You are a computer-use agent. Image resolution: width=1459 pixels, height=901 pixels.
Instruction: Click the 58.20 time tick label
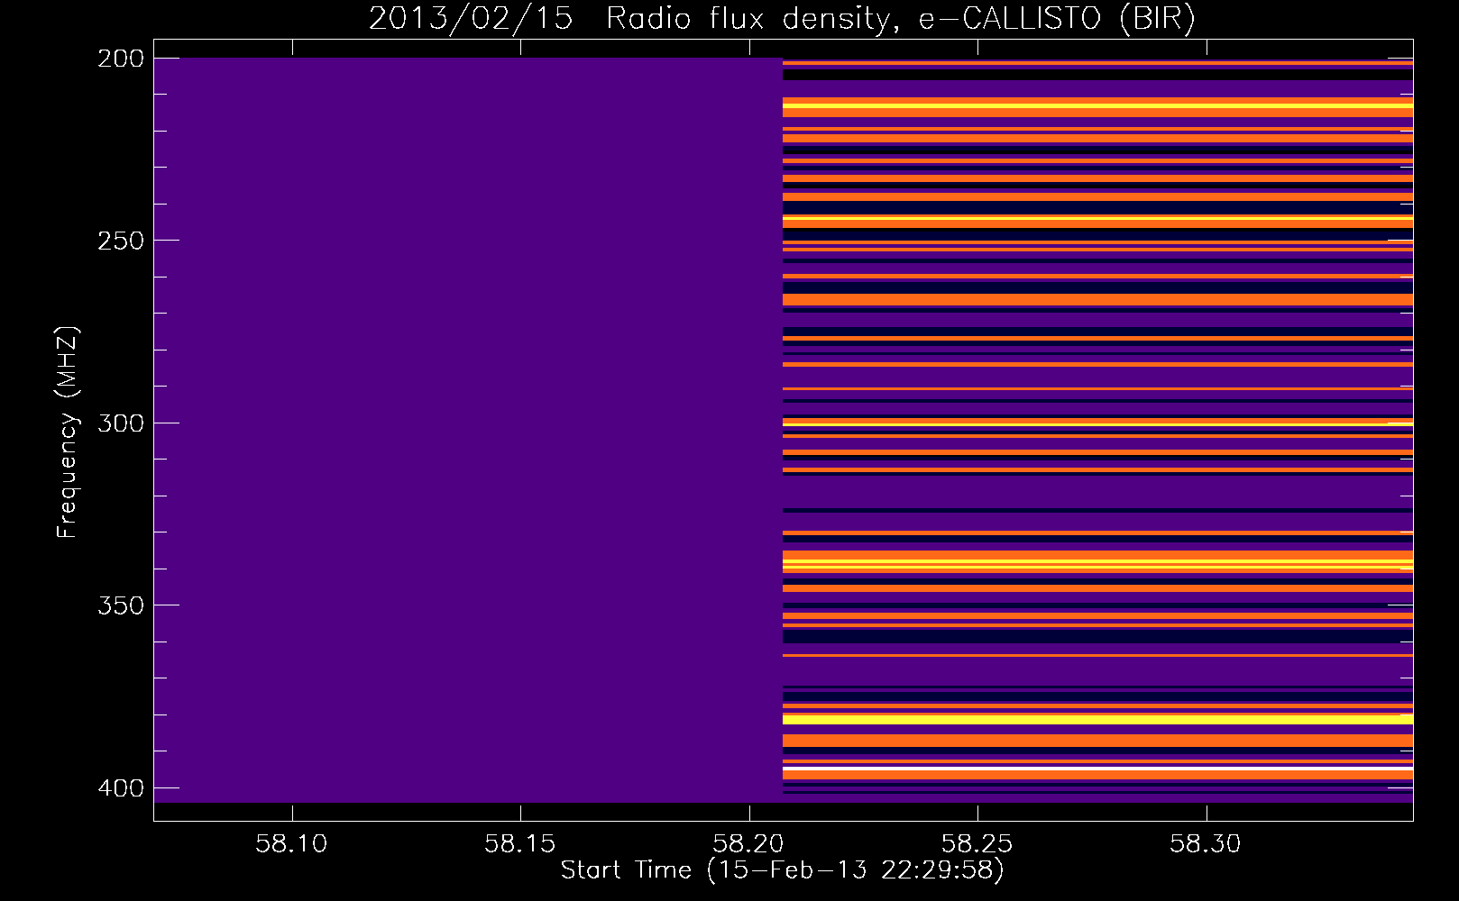(x=748, y=844)
